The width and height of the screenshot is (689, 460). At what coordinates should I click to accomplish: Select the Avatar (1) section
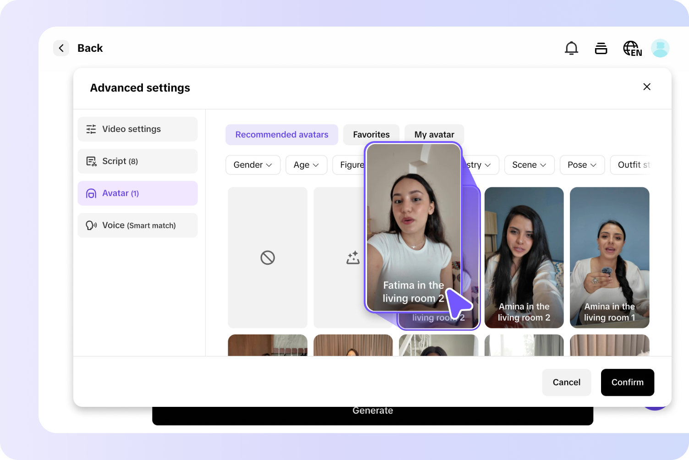pos(137,193)
